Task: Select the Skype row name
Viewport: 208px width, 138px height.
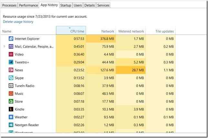Action: point(19,78)
